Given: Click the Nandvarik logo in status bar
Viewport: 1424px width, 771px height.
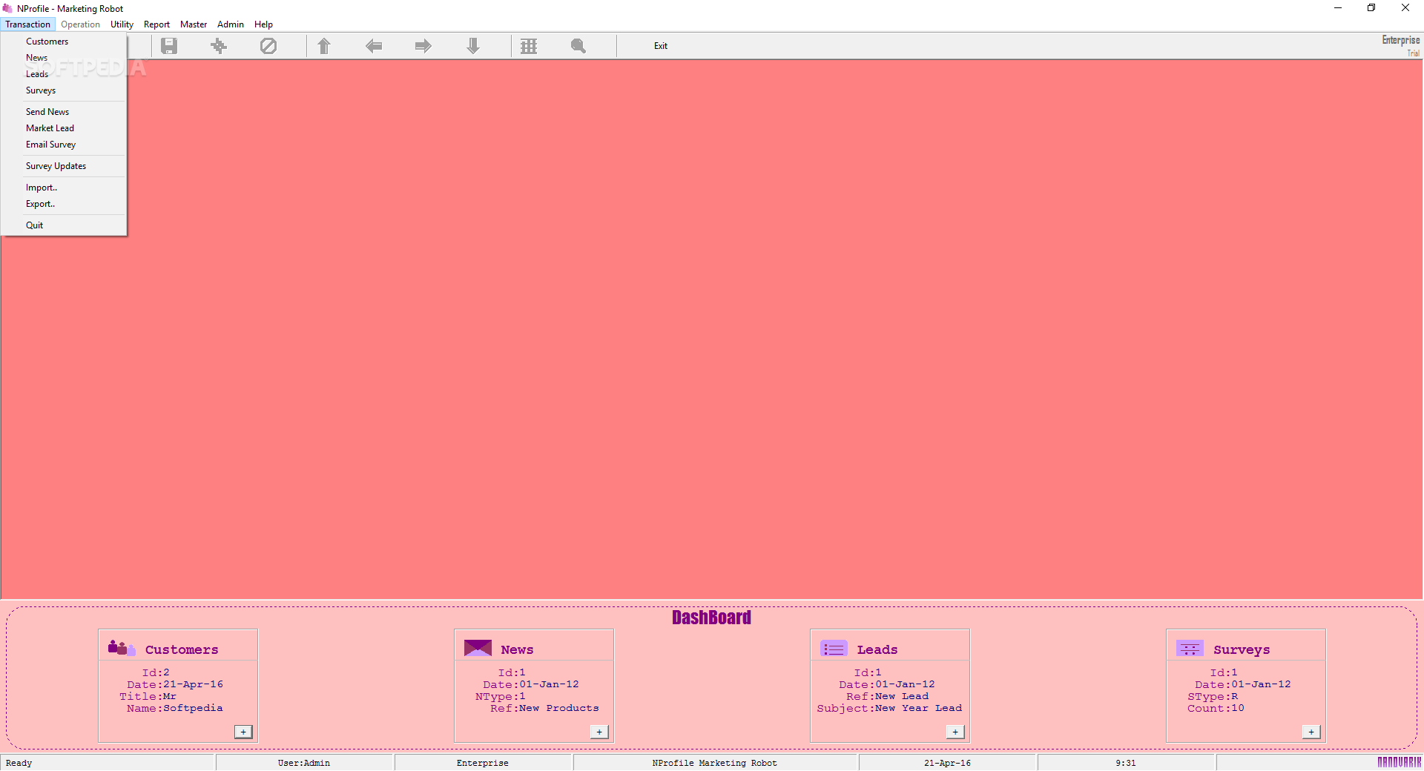Looking at the screenshot, I should 1400,762.
